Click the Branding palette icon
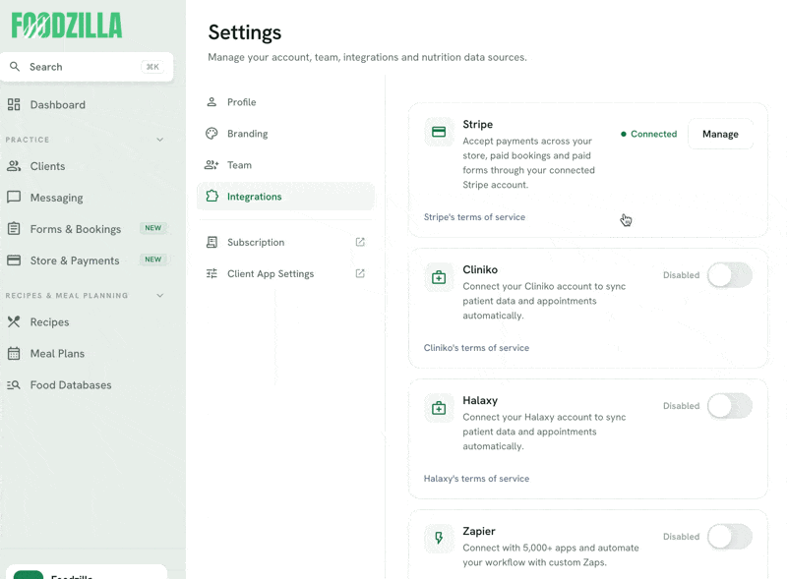The image size is (787, 579). (x=212, y=134)
